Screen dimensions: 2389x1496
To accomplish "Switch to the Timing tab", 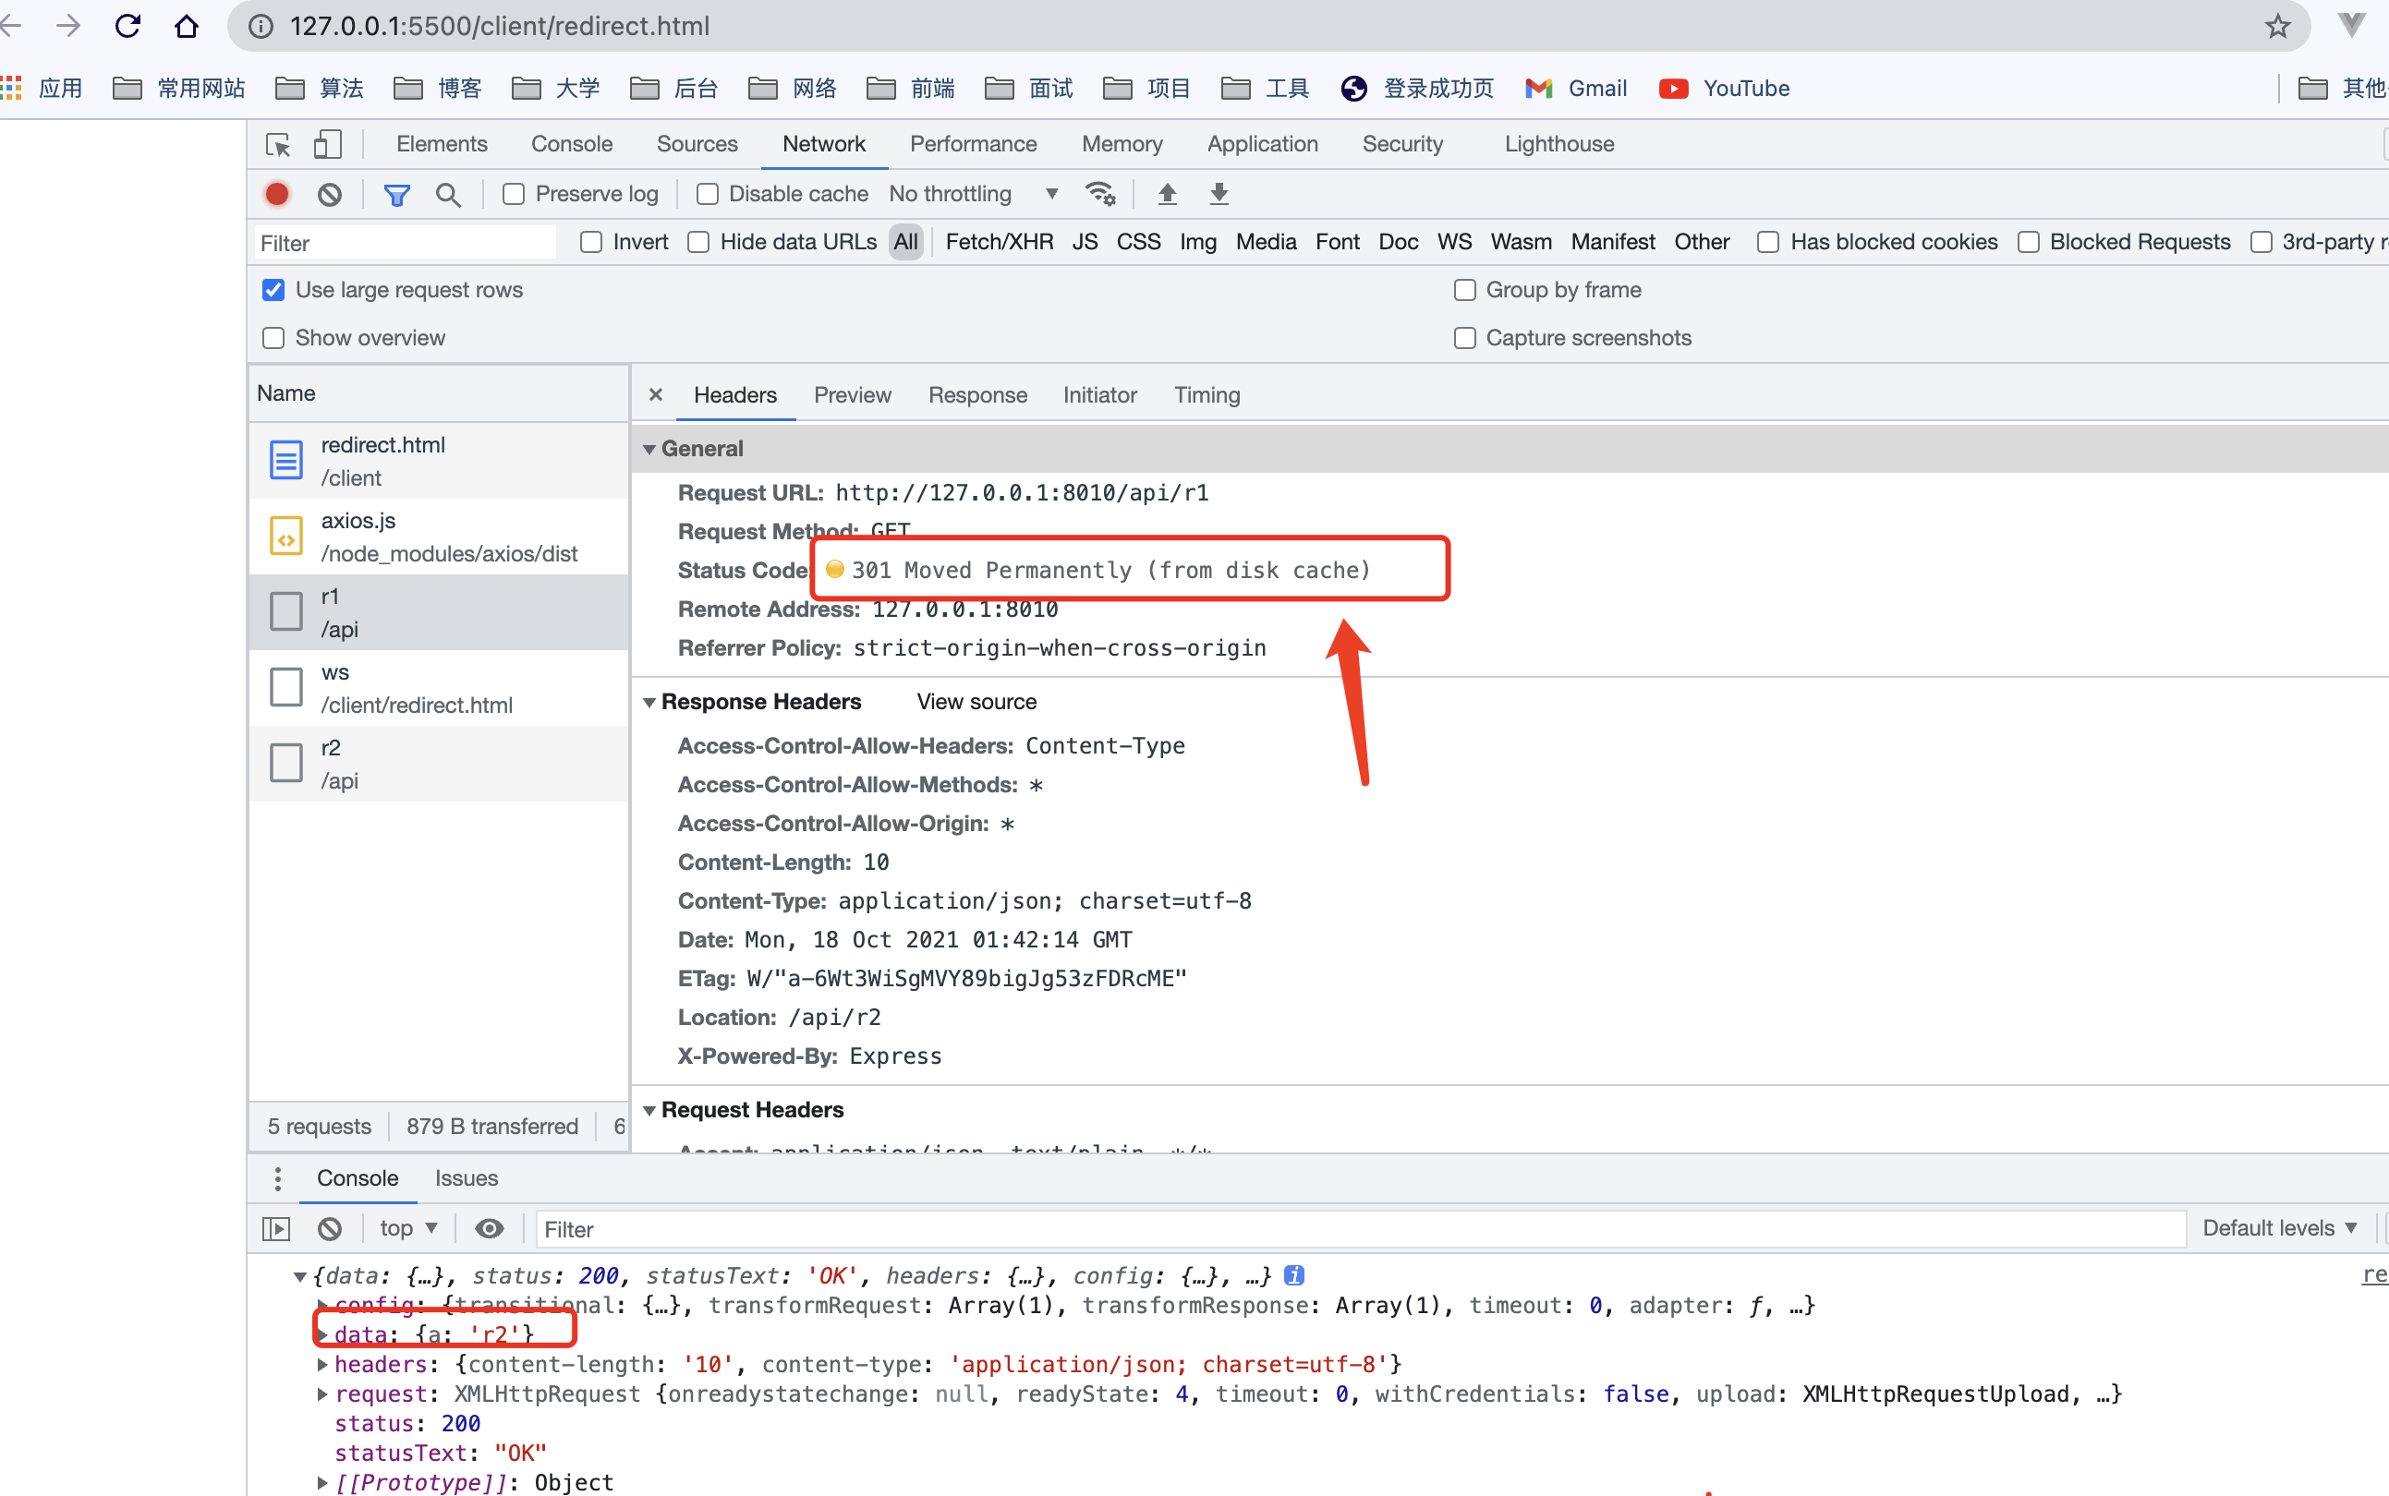I will point(1207,395).
